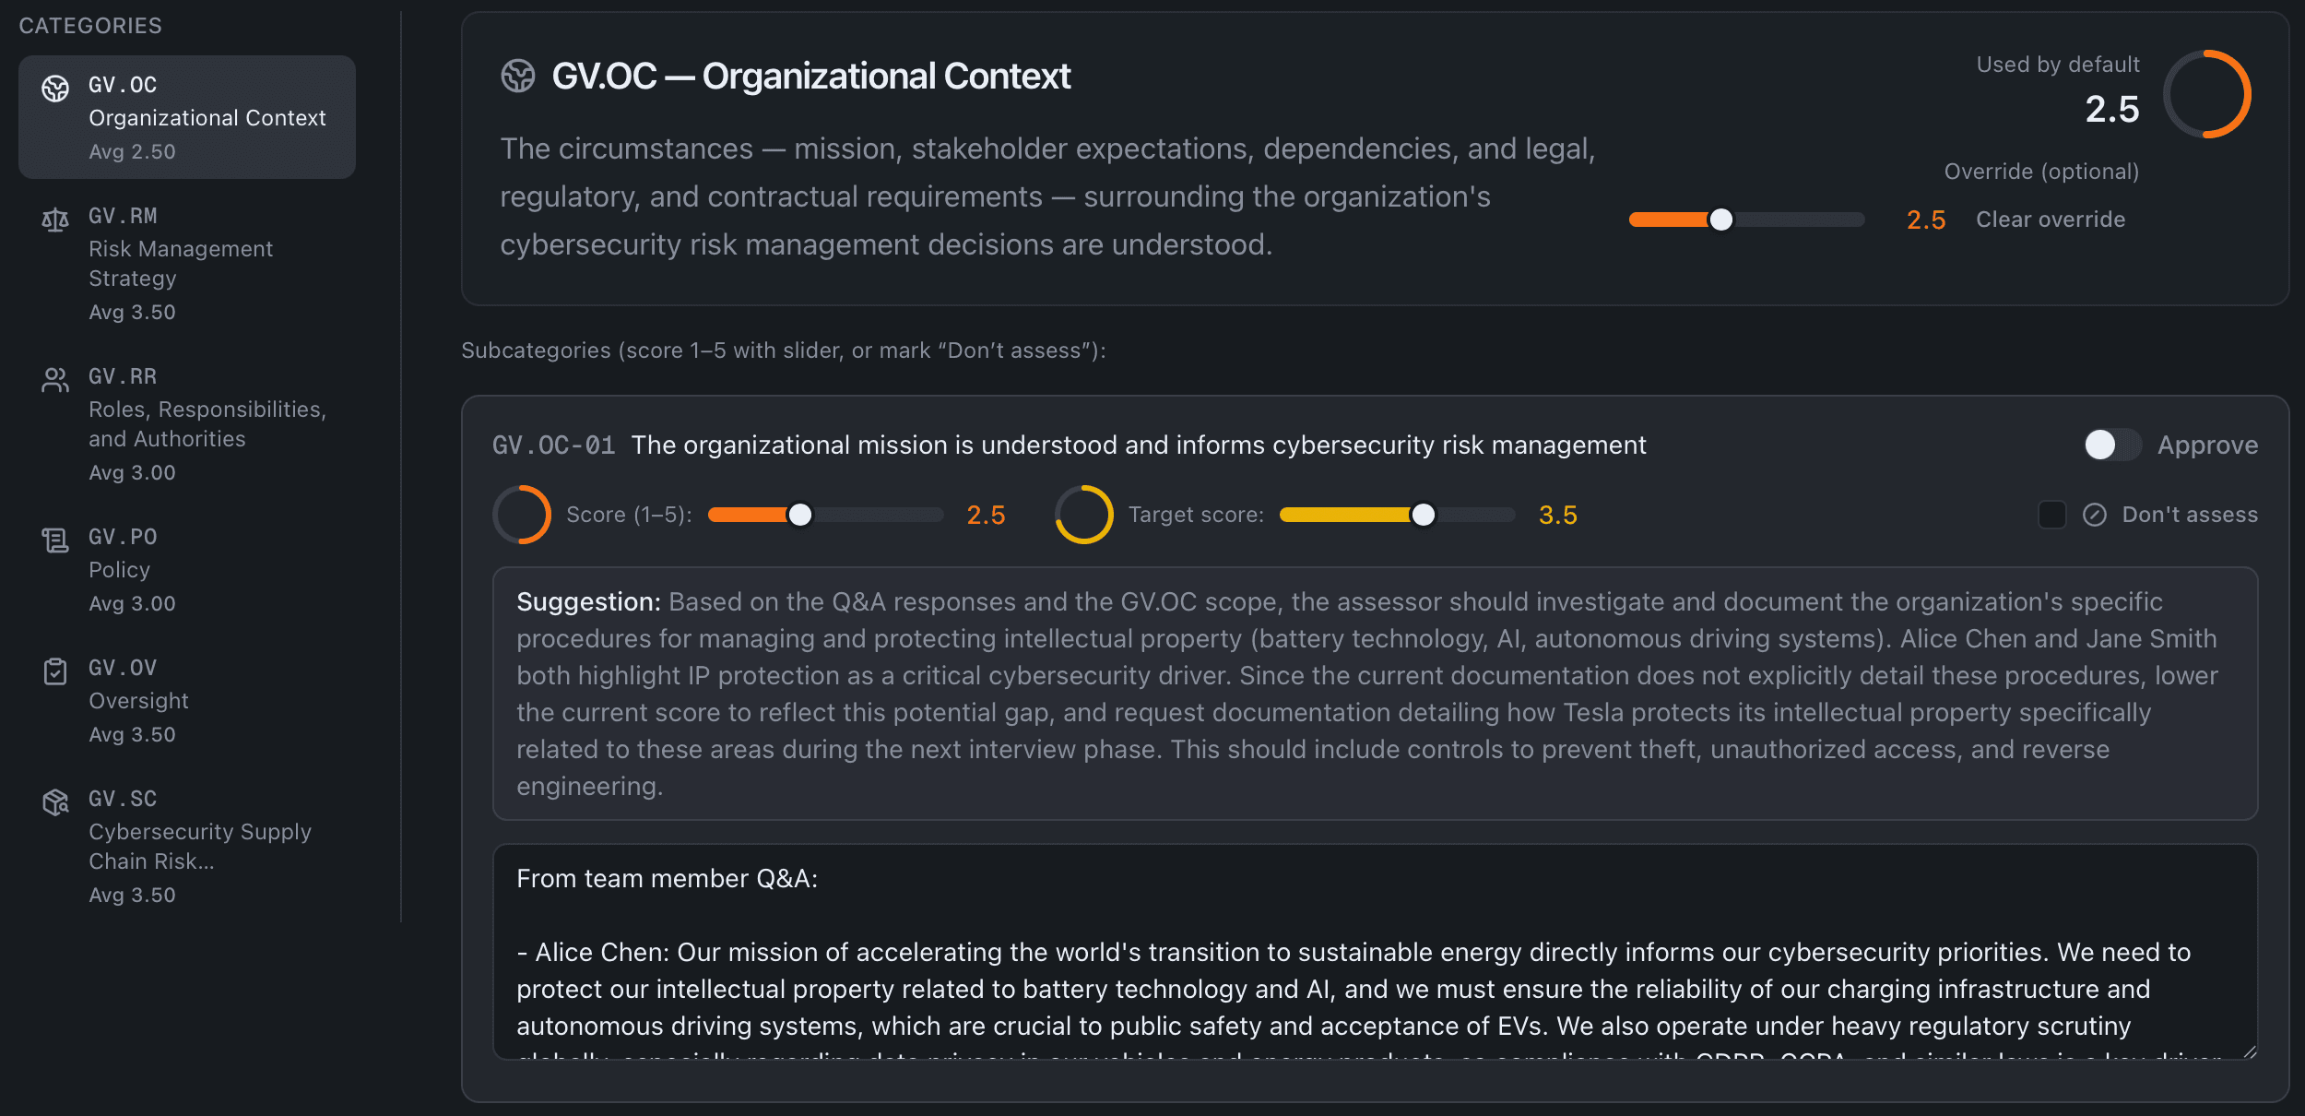Viewport: 2305px width, 1116px height.
Task: Click the document icon next to GV.PO Policy
Action: pyautogui.click(x=55, y=540)
